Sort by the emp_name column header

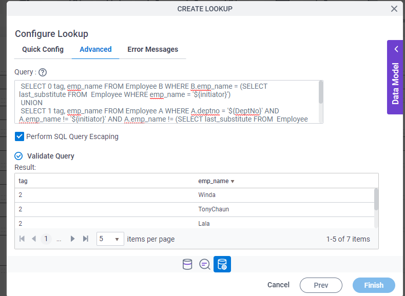pos(213,181)
